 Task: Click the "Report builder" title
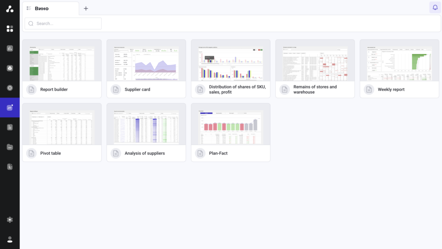tap(54, 90)
